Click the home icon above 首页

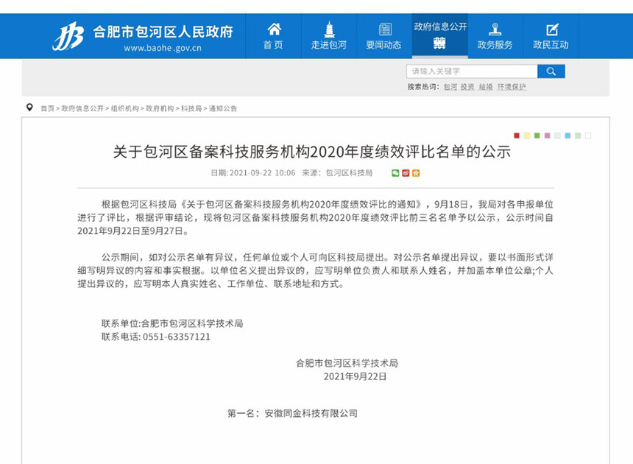tap(272, 29)
